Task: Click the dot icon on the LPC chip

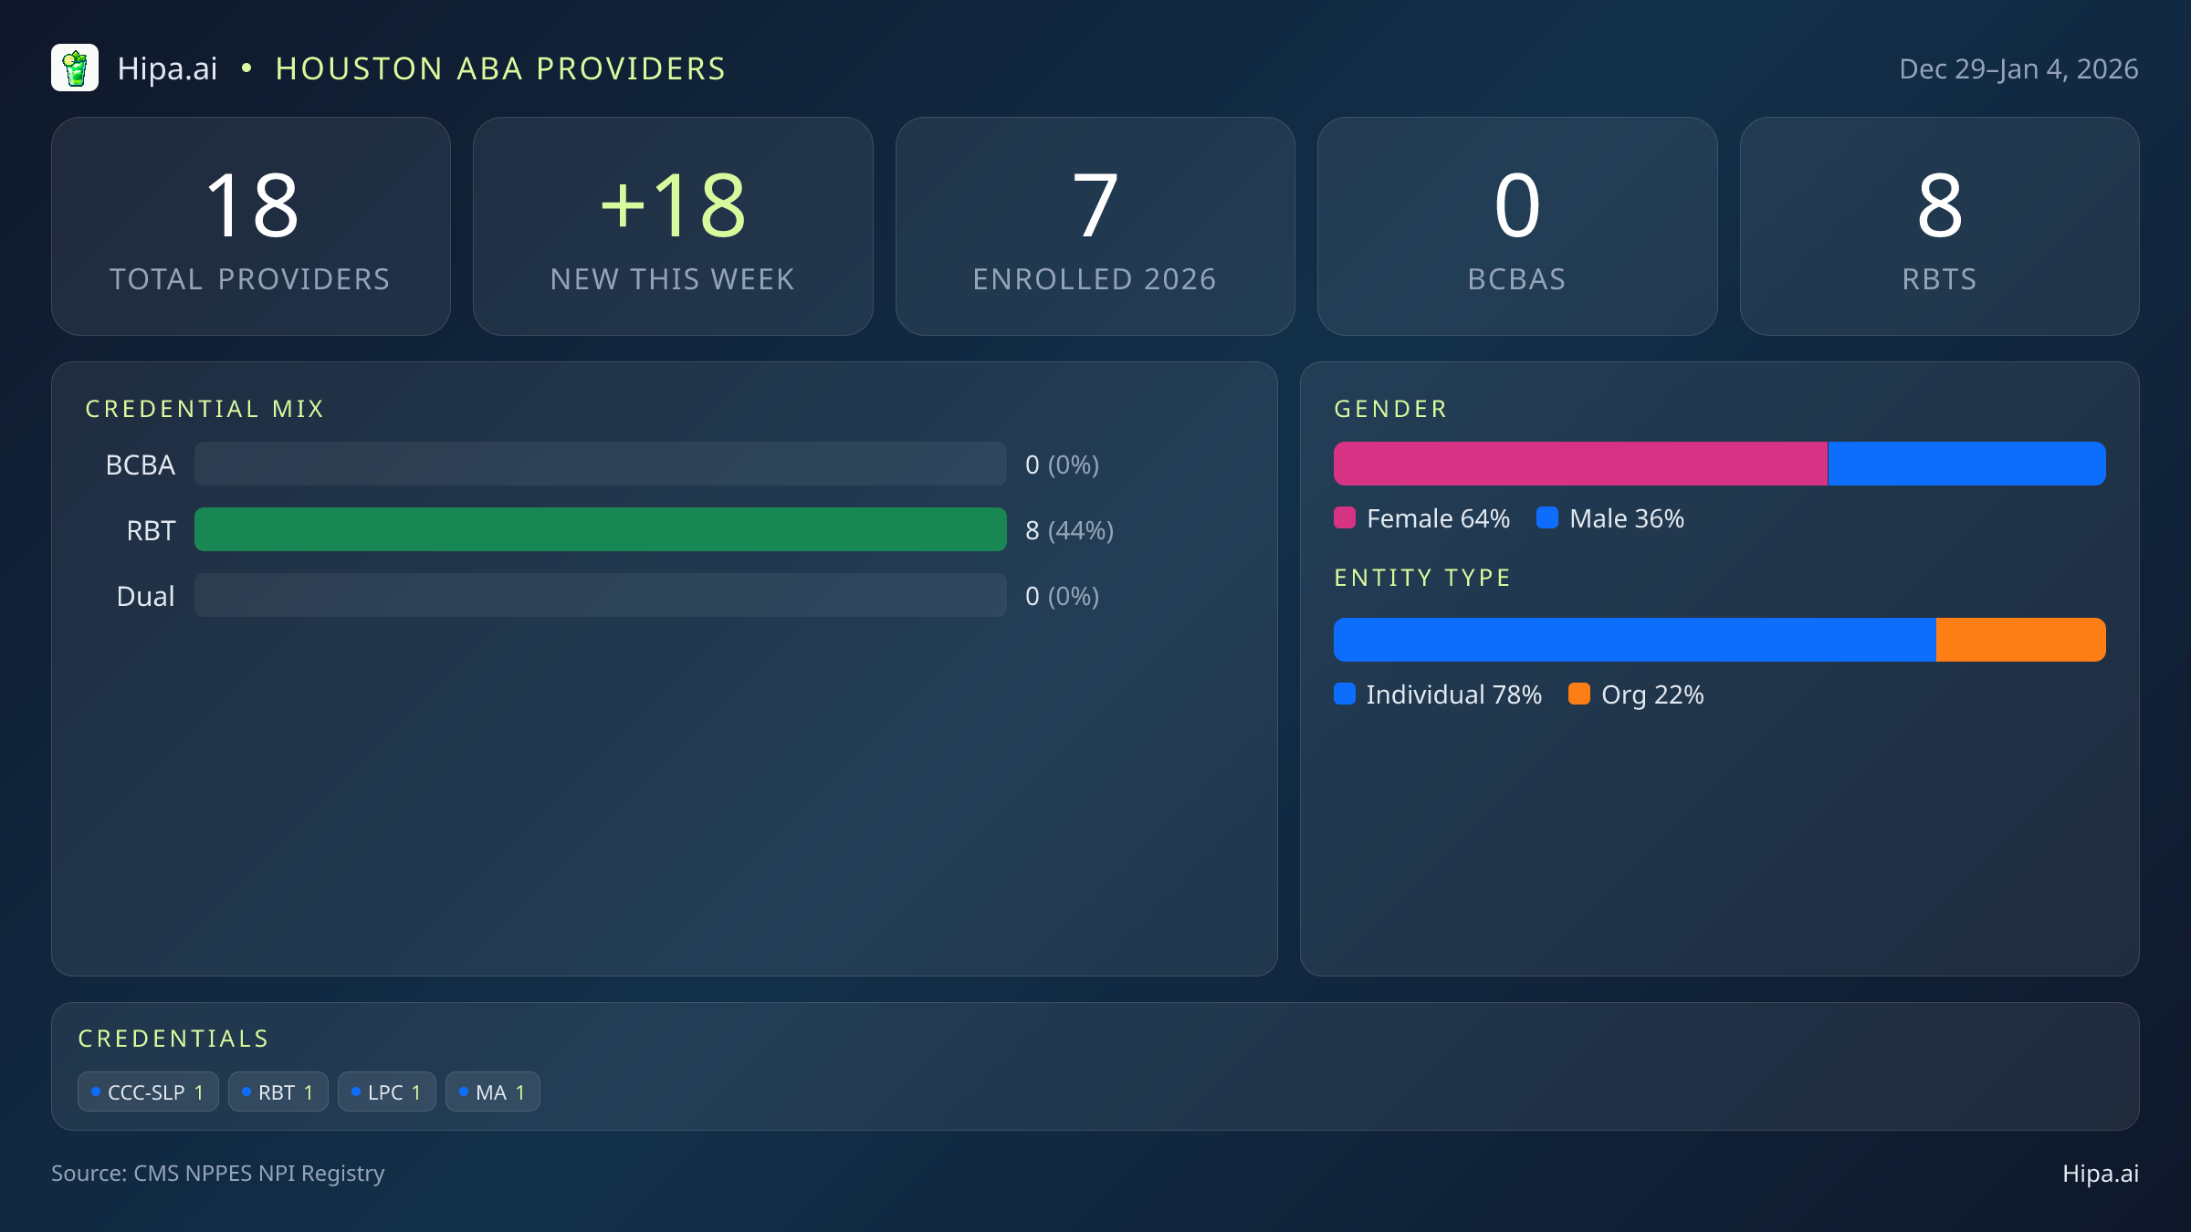Action: [354, 1091]
